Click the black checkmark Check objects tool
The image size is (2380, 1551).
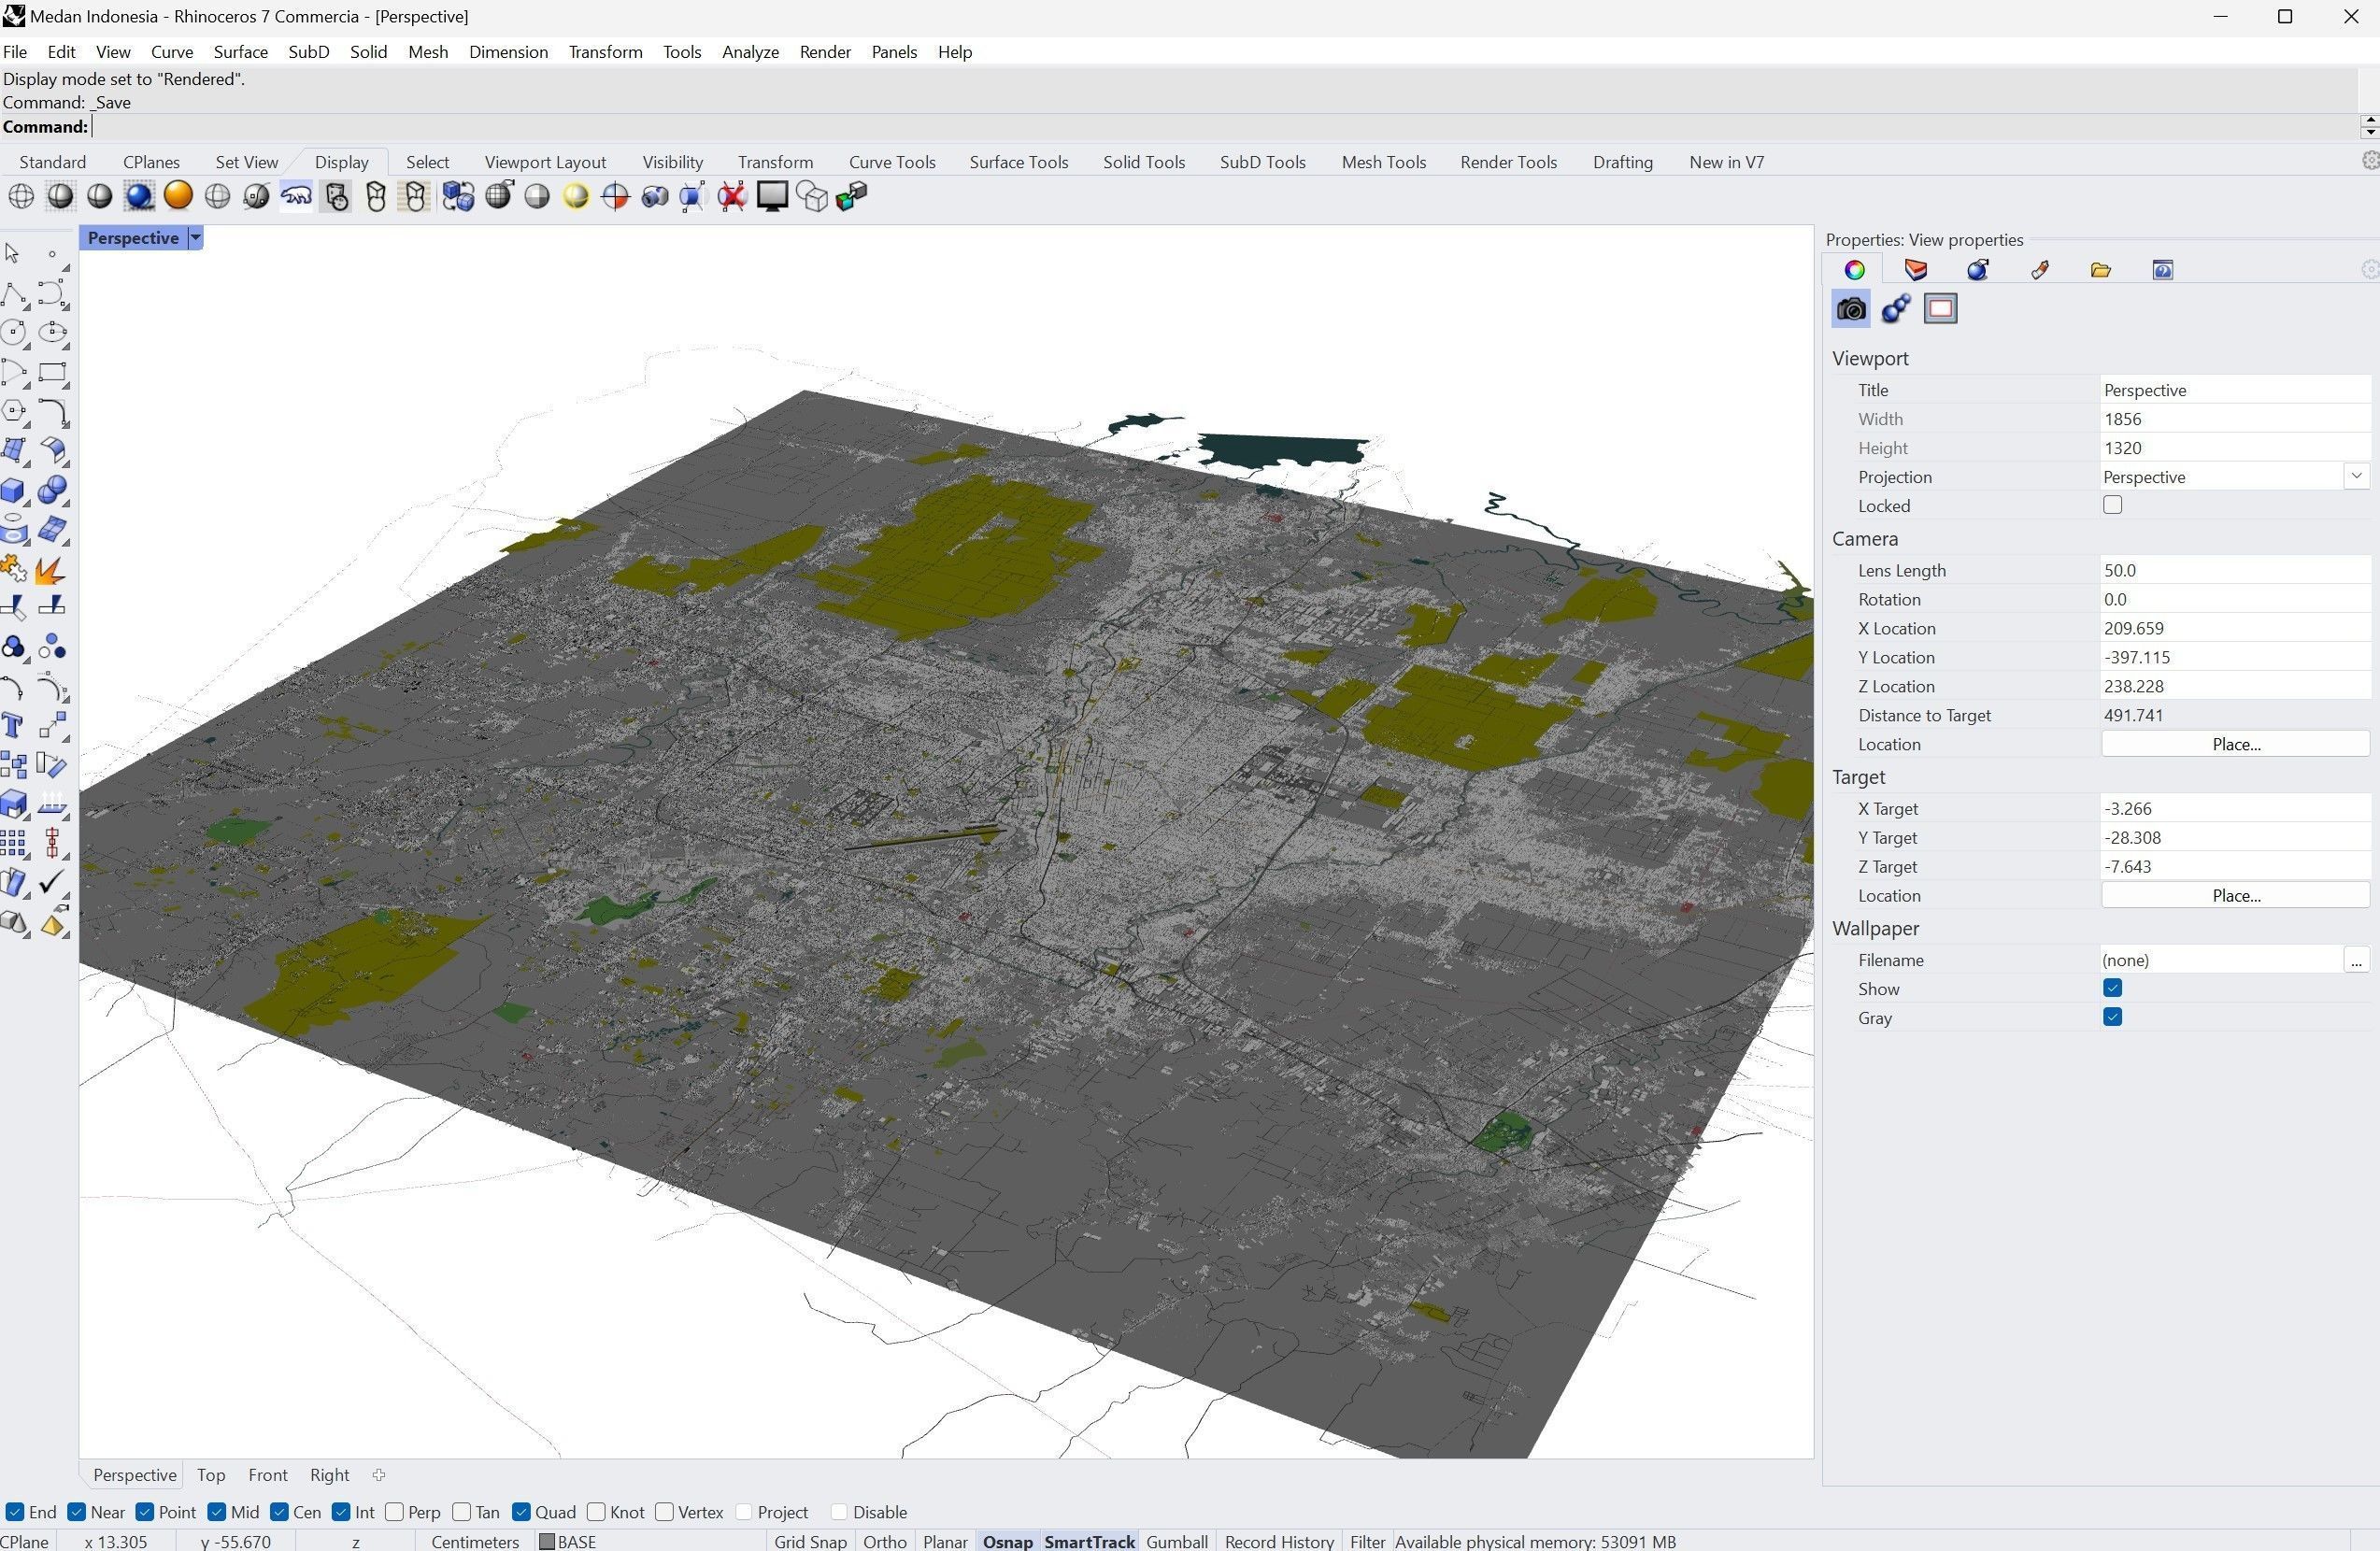(52, 883)
